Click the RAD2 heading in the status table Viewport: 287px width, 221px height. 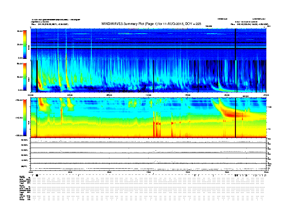click(x=22, y=177)
